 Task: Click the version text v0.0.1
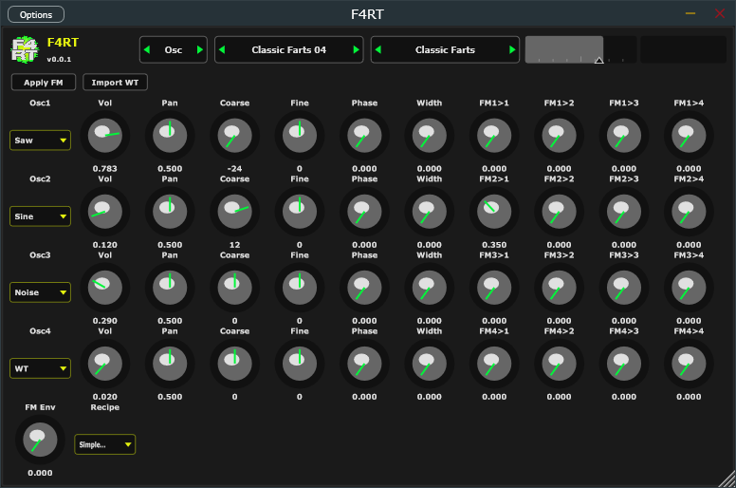pos(59,59)
